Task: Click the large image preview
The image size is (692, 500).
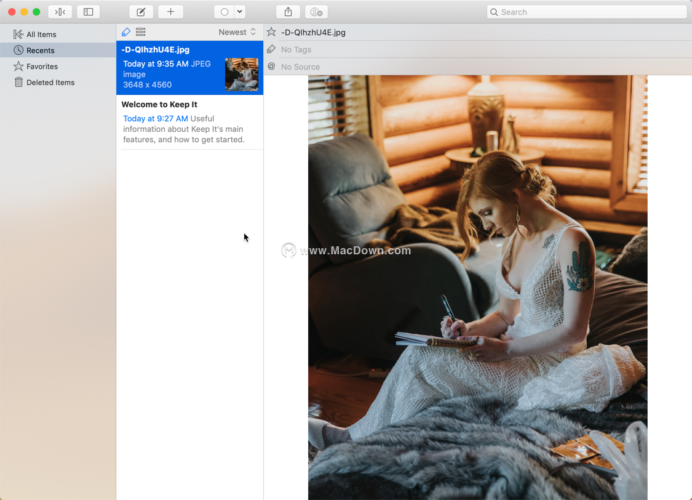Action: tap(477, 288)
